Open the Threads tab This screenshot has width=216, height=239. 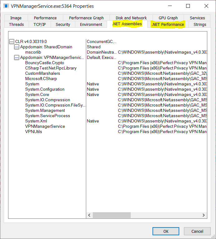pyautogui.click(x=16, y=24)
